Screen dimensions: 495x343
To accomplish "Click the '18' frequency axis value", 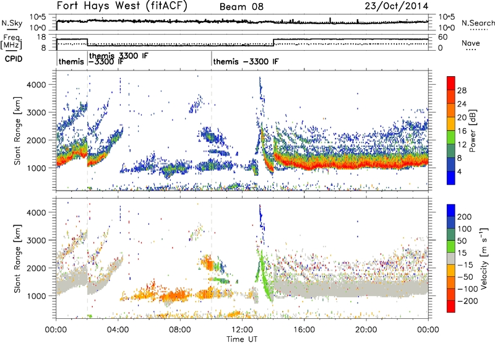I will point(41,37).
